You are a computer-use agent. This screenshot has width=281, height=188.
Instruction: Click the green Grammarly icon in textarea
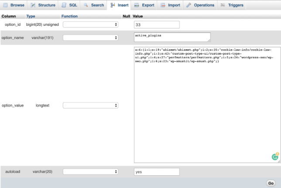click(x=275, y=157)
